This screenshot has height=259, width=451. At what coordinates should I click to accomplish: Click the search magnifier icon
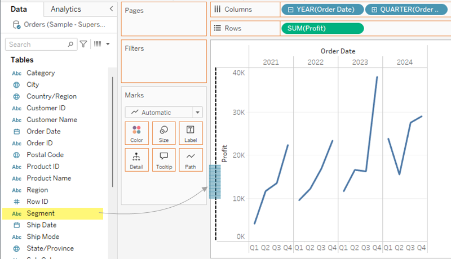tap(70, 44)
